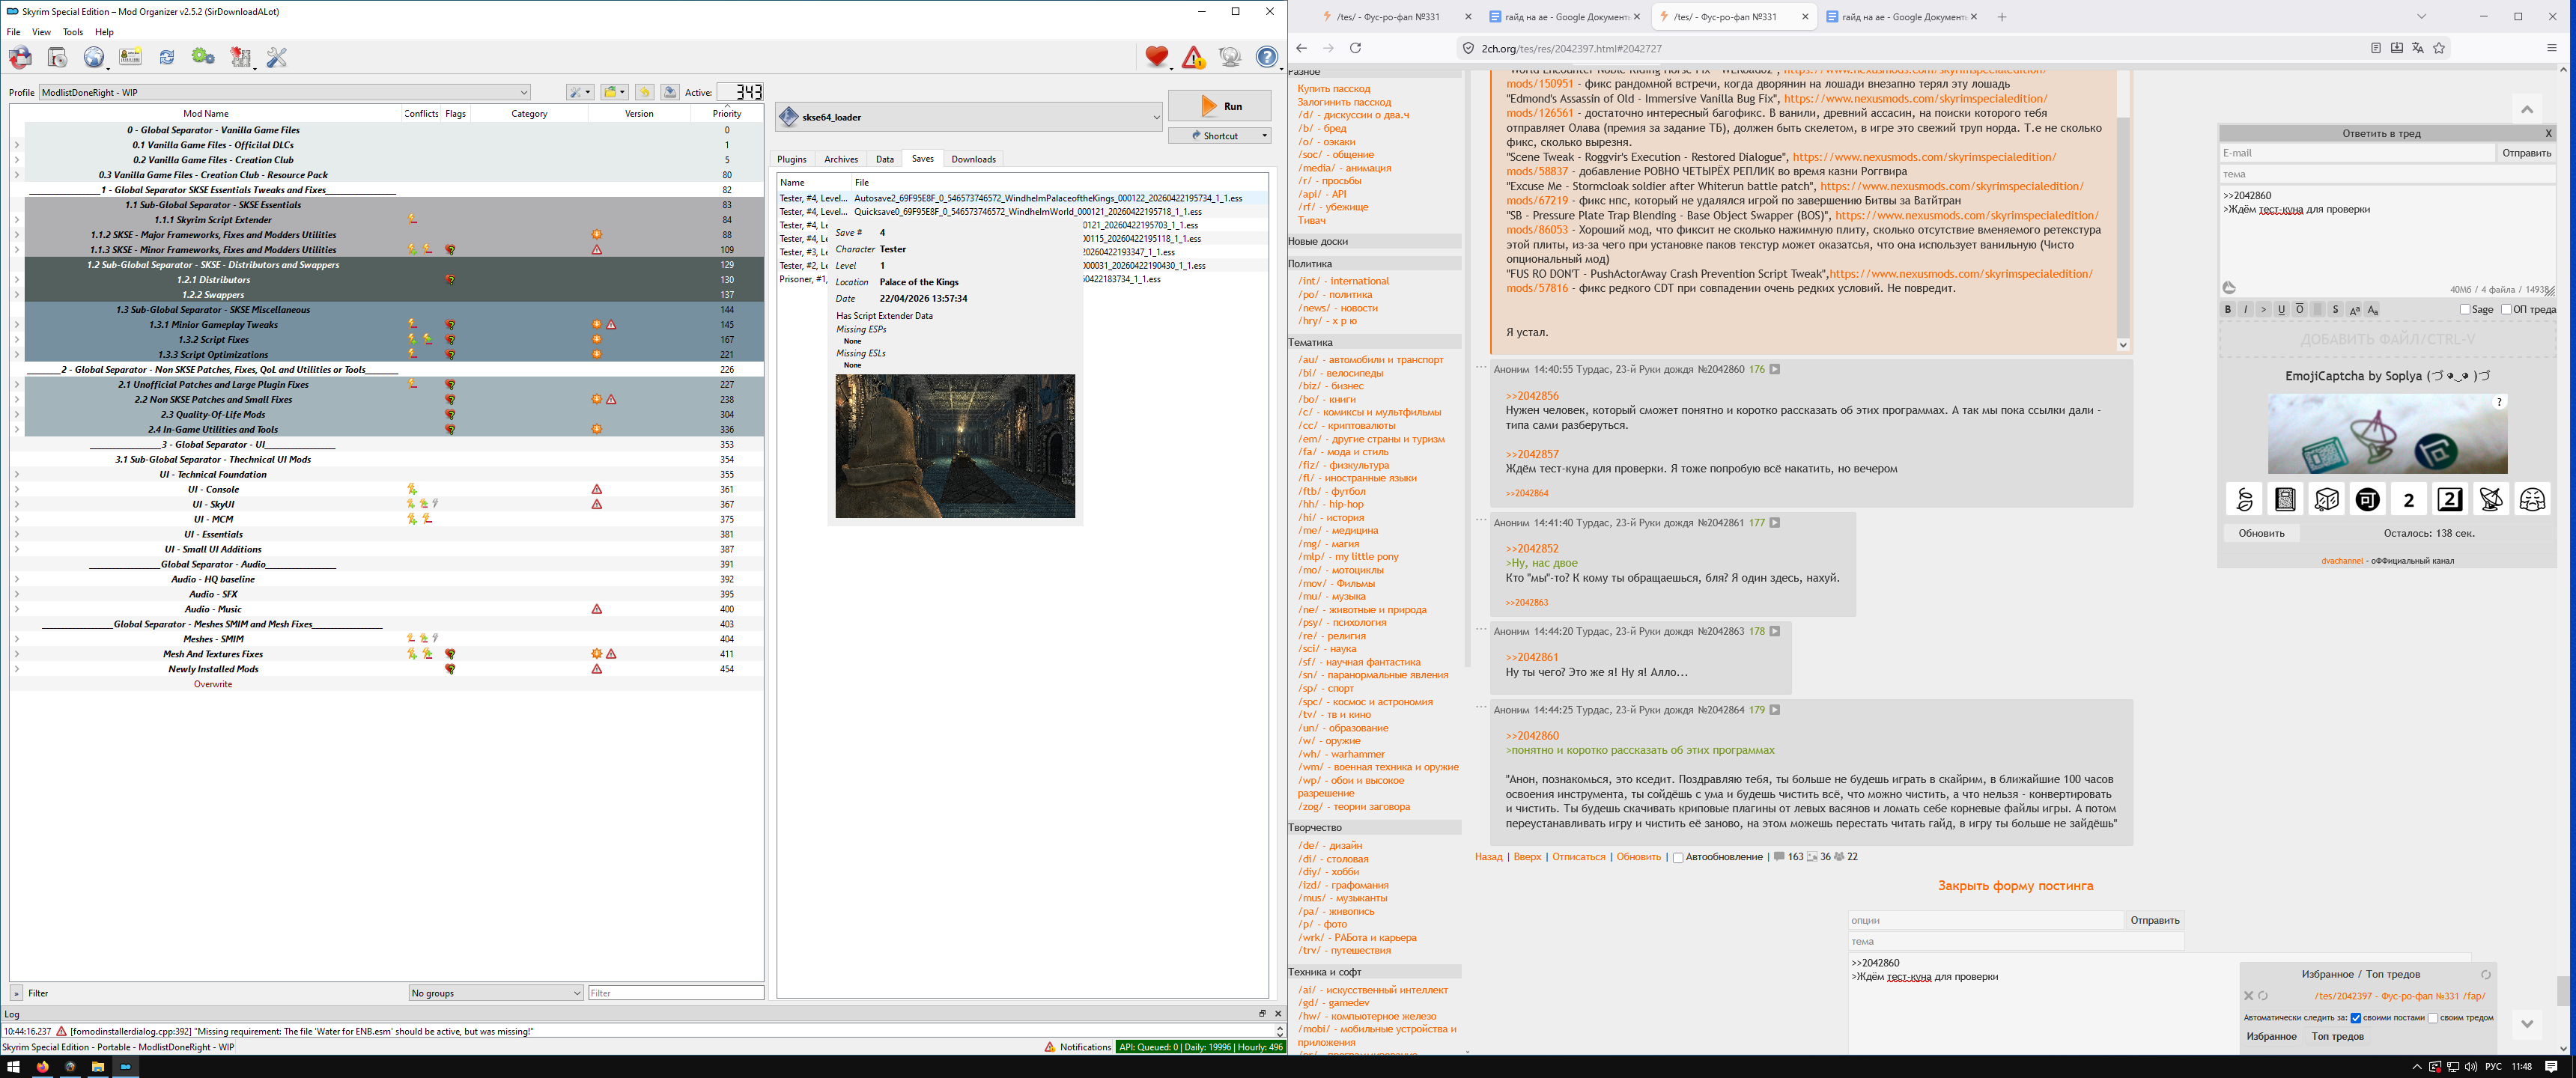Click the create backup icon near Active counter

coord(670,92)
